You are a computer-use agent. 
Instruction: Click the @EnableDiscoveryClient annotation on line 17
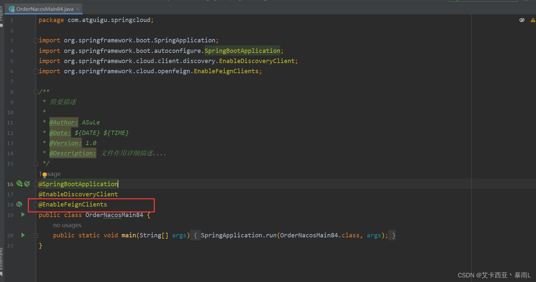pyautogui.click(x=78, y=194)
